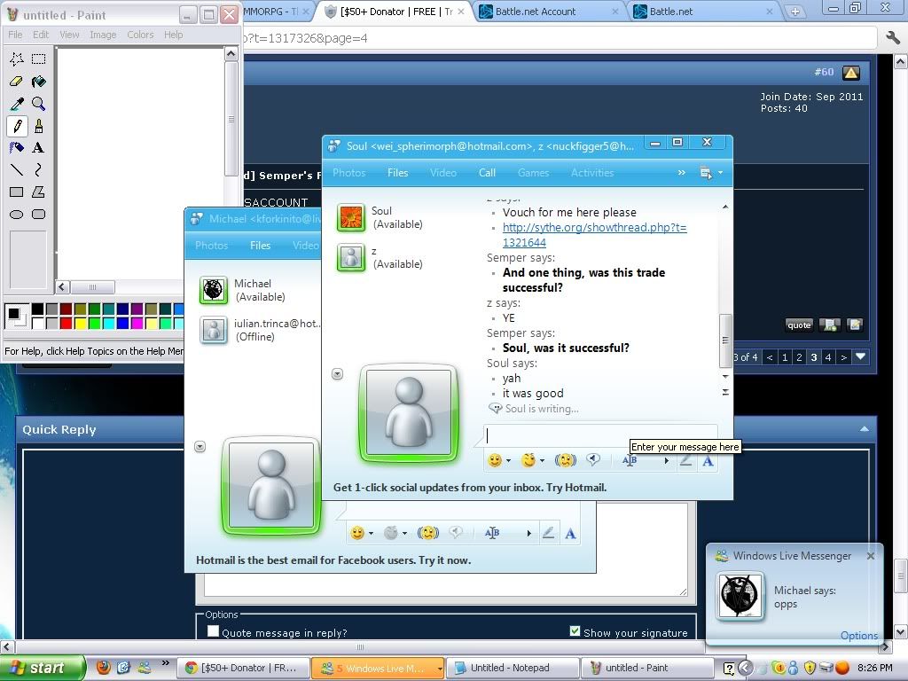Collapse display picture arrow in Soul chat

pos(337,374)
